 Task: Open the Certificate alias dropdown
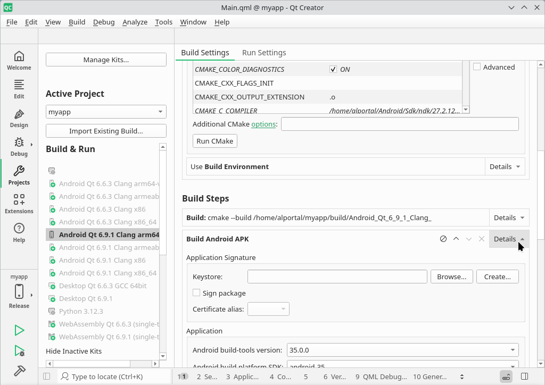point(268,309)
